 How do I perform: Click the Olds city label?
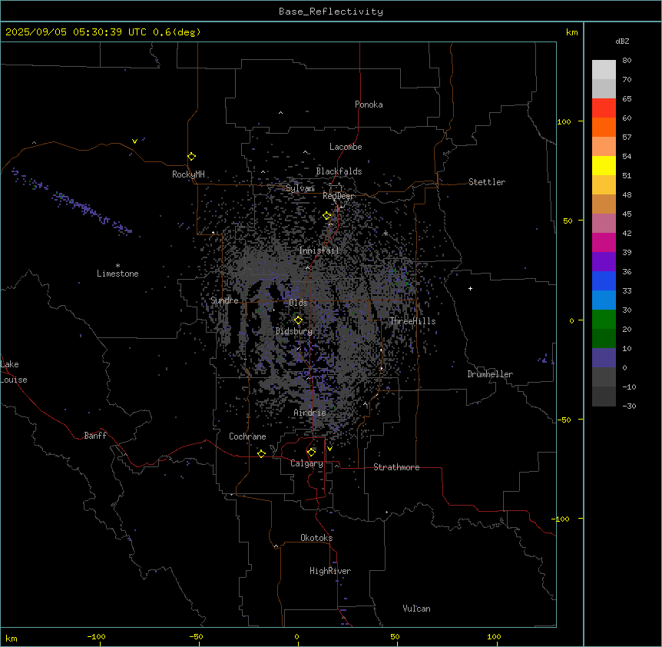(x=298, y=303)
